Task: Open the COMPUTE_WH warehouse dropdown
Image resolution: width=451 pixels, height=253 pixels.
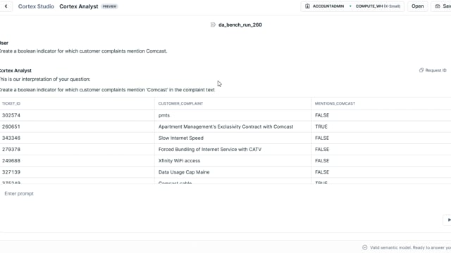Action: [x=378, y=6]
